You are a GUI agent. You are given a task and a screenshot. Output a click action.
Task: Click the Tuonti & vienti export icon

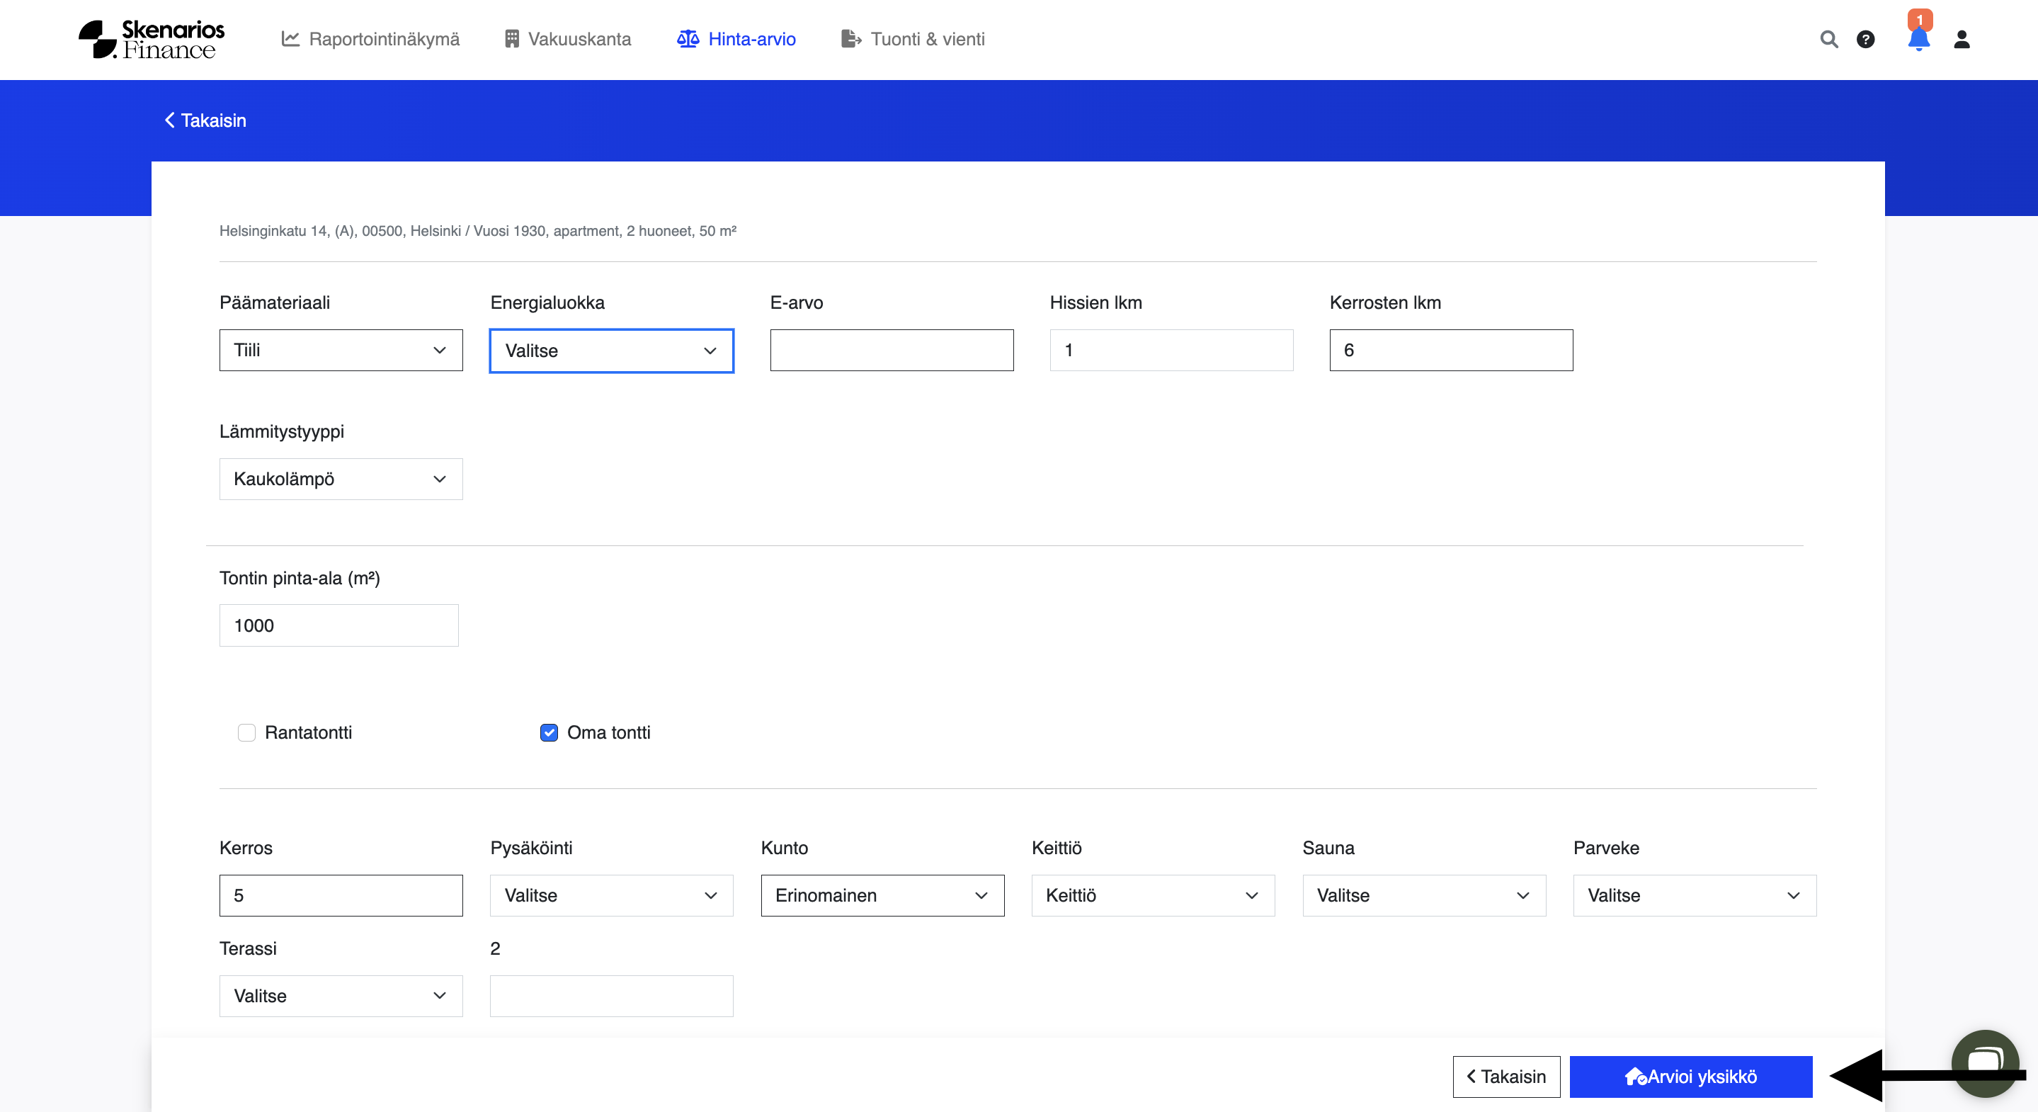850,39
